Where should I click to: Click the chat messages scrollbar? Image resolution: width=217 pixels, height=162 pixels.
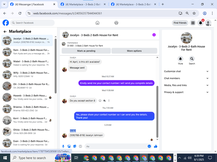pos(157,112)
